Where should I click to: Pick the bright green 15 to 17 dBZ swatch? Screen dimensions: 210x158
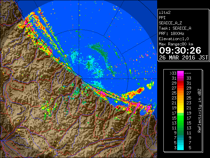180,118
